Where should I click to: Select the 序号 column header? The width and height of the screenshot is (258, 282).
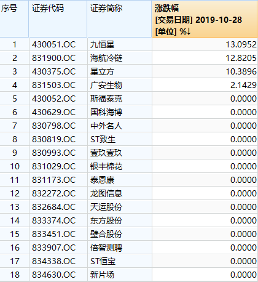(14, 19)
